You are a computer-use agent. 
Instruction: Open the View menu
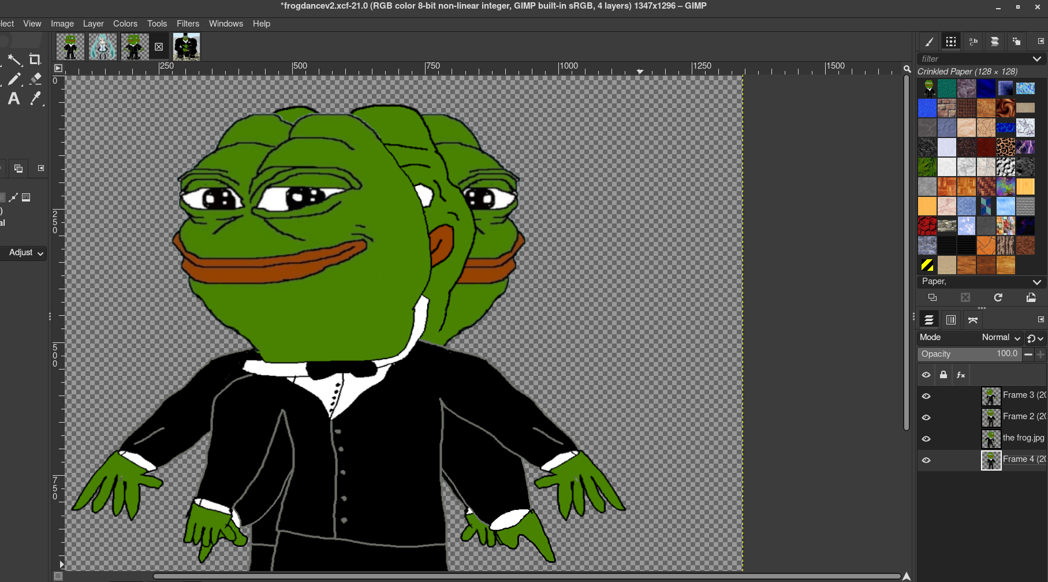[x=32, y=24]
